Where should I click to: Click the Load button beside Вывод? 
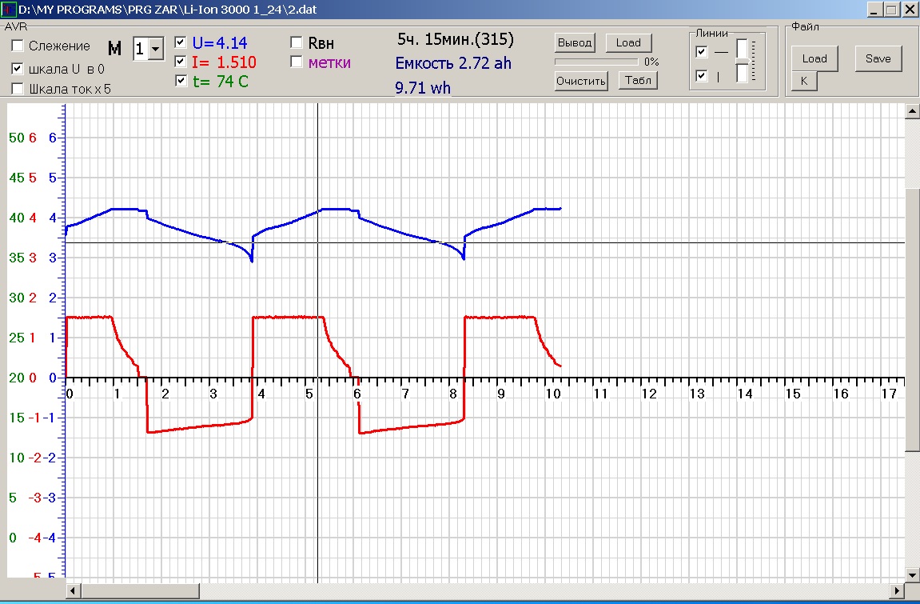(x=628, y=42)
